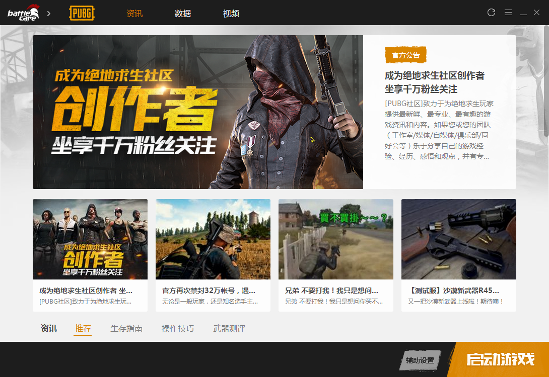Switch to the 资讯 top tab
The width and height of the screenshot is (549, 377).
(134, 13)
